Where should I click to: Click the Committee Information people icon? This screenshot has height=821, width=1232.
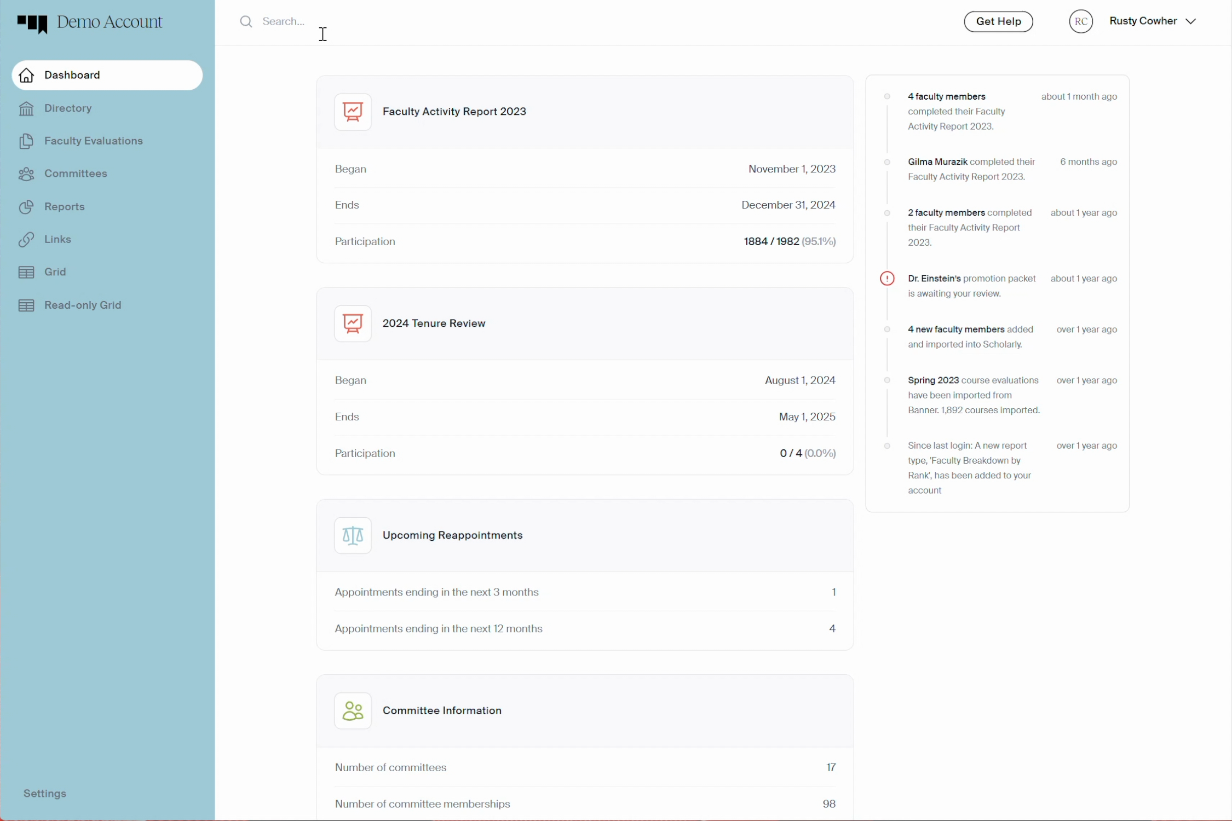pyautogui.click(x=353, y=710)
